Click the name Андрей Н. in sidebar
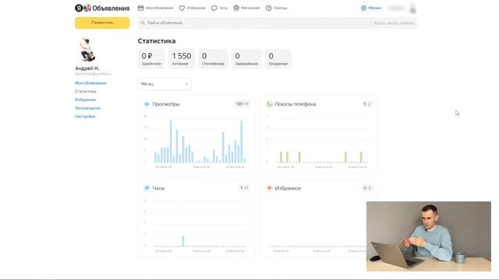The width and height of the screenshot is (499, 280). [87, 68]
